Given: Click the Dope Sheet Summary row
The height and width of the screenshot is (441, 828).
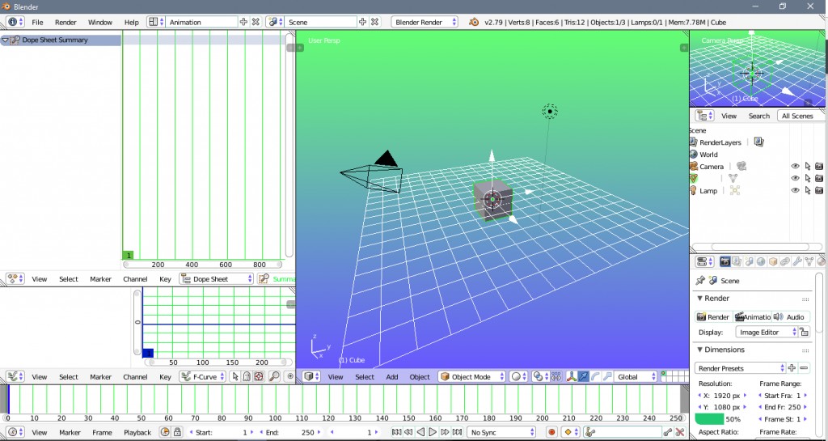Looking at the screenshot, I should point(54,40).
